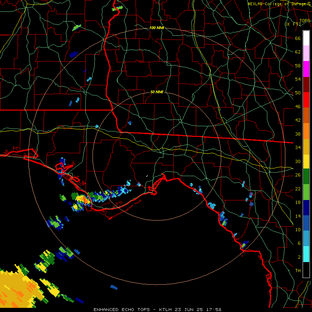The width and height of the screenshot is (312, 312).
Task: Click the 100 NMI range ring label
Action: (157, 28)
